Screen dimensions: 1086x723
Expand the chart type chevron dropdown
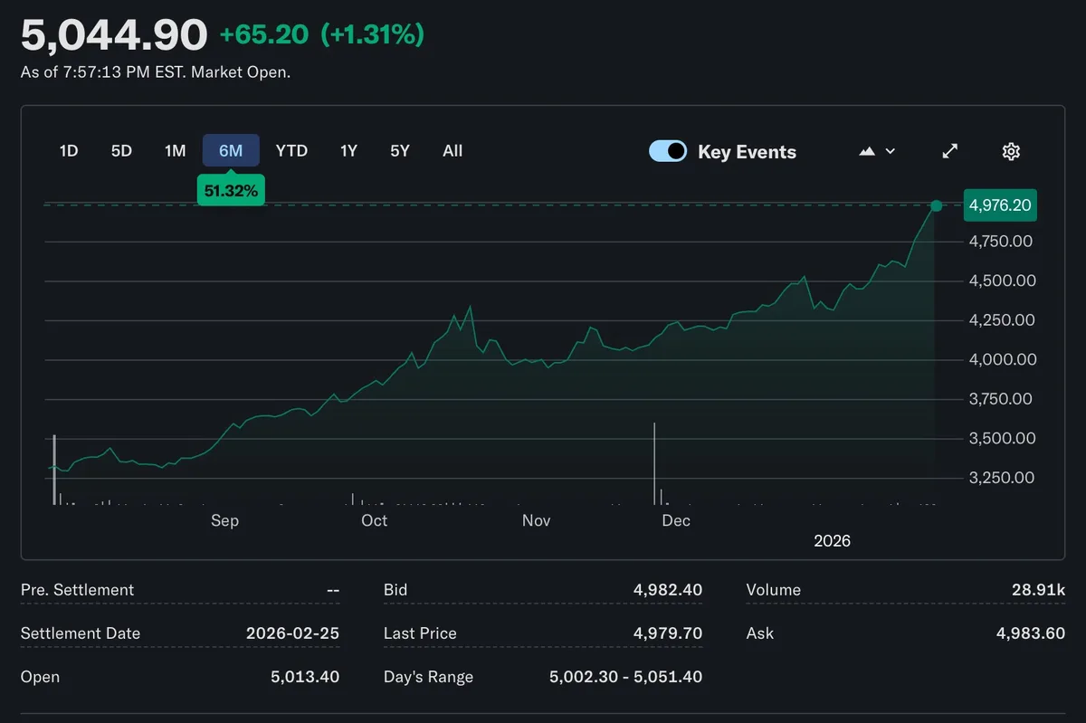891,151
